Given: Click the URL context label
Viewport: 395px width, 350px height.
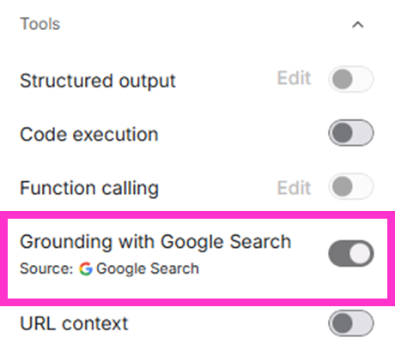Looking at the screenshot, I should click(x=74, y=323).
